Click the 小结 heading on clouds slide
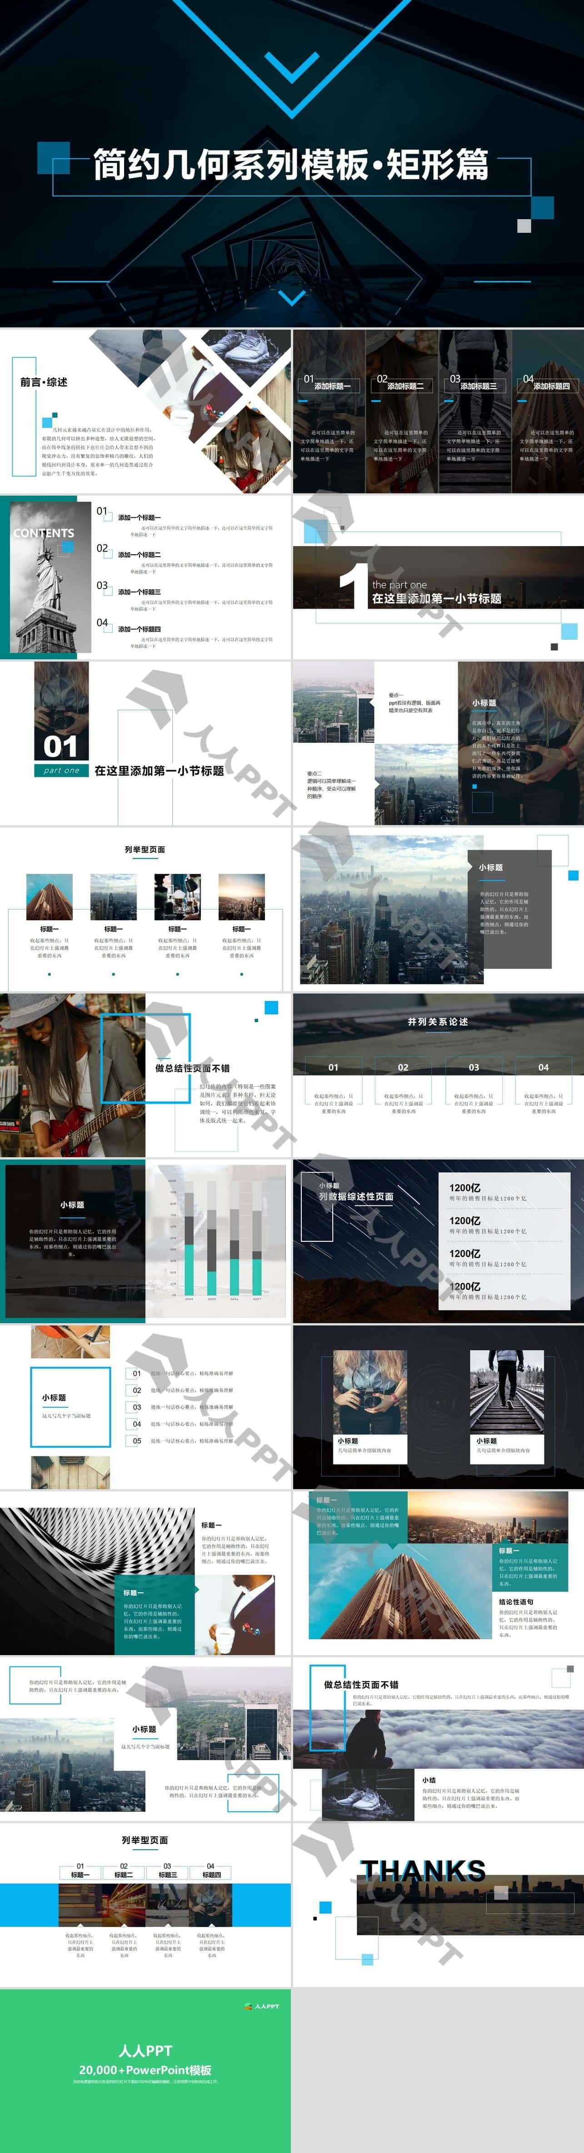This screenshot has height=2153, width=584. pyautogui.click(x=429, y=1780)
